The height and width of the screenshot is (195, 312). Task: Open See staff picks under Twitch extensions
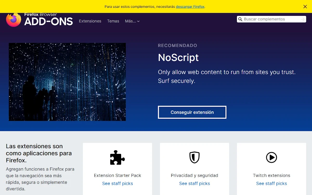click(x=271, y=184)
